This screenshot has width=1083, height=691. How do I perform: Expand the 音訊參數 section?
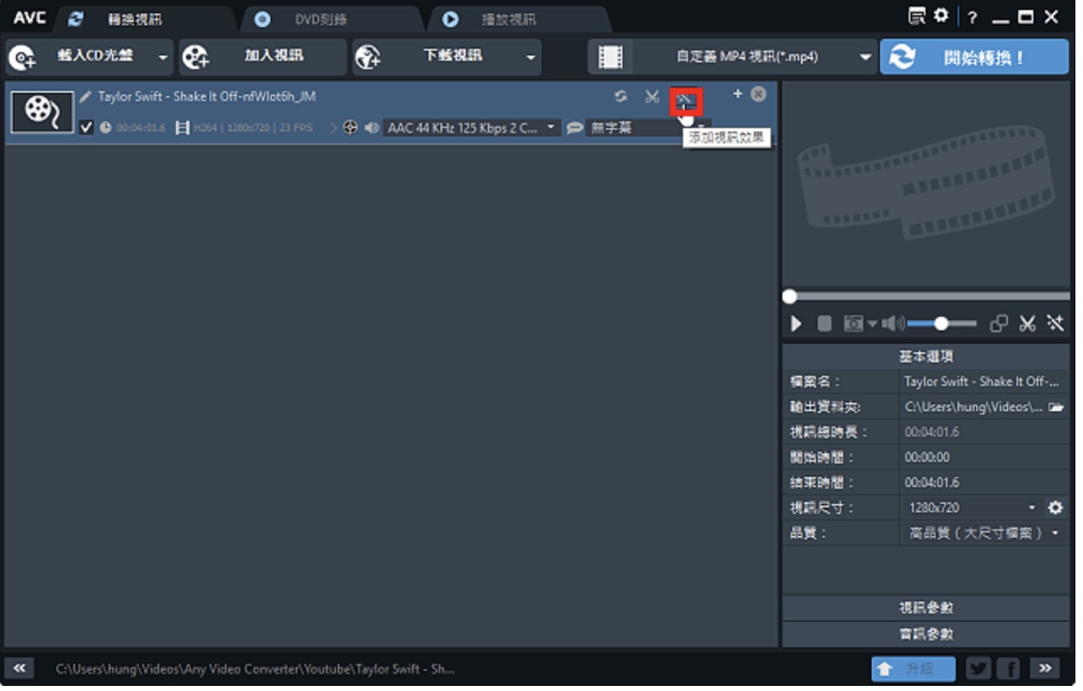click(x=926, y=635)
